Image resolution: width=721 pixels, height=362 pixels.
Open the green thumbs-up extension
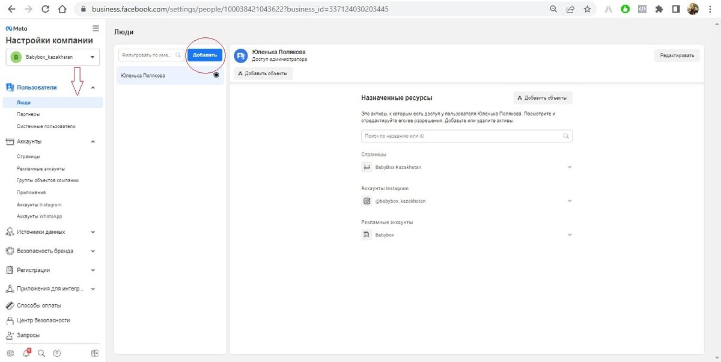tap(625, 10)
